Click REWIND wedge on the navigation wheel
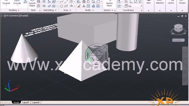The height and width of the screenshot is (106, 189). [106, 55]
